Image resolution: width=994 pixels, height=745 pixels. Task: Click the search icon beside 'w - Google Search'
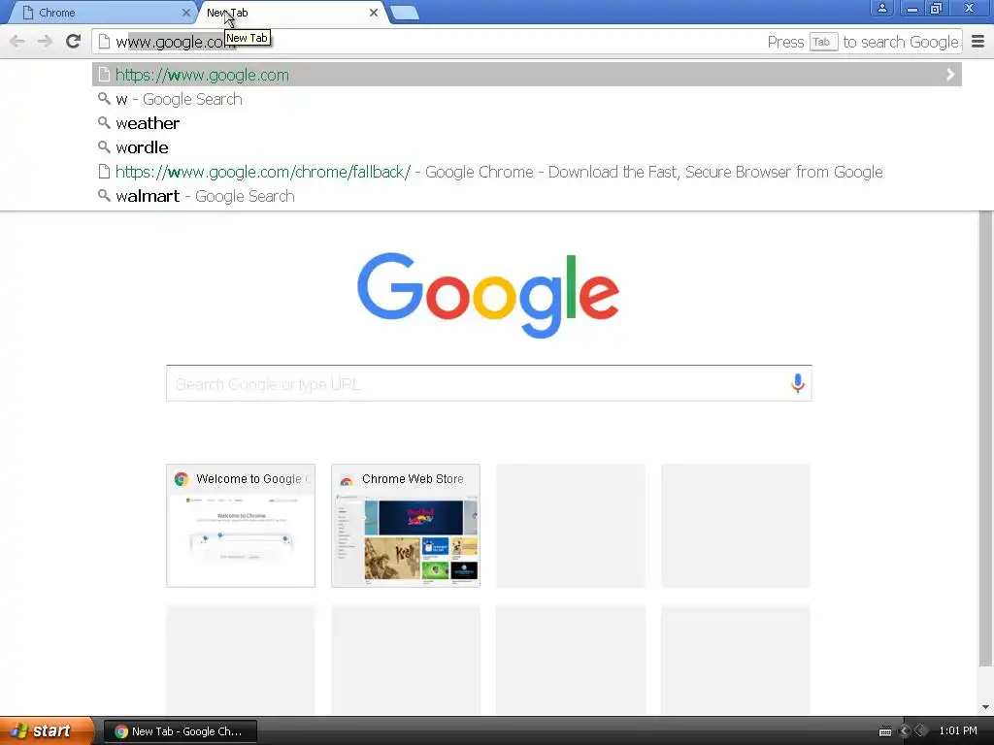coord(104,98)
